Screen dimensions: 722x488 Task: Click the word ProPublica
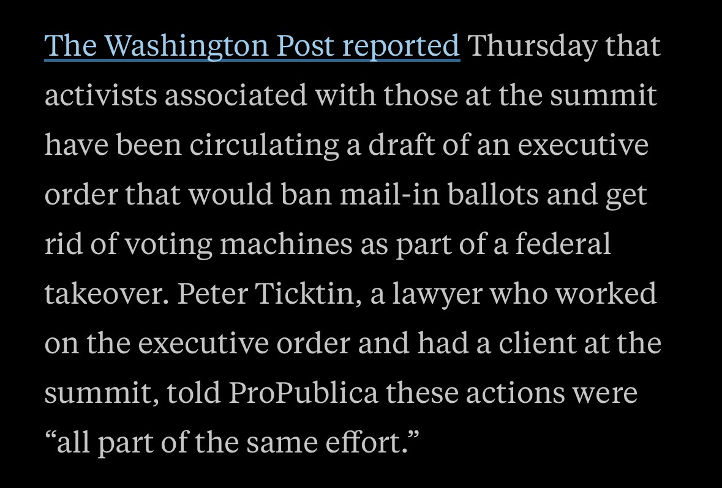(x=304, y=394)
